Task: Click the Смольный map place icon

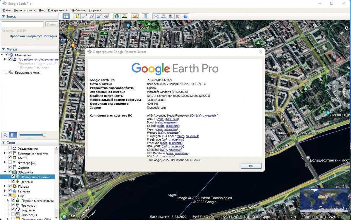Action: pos(328,112)
